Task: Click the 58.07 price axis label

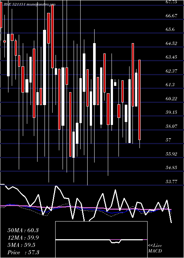Action: point(171,126)
